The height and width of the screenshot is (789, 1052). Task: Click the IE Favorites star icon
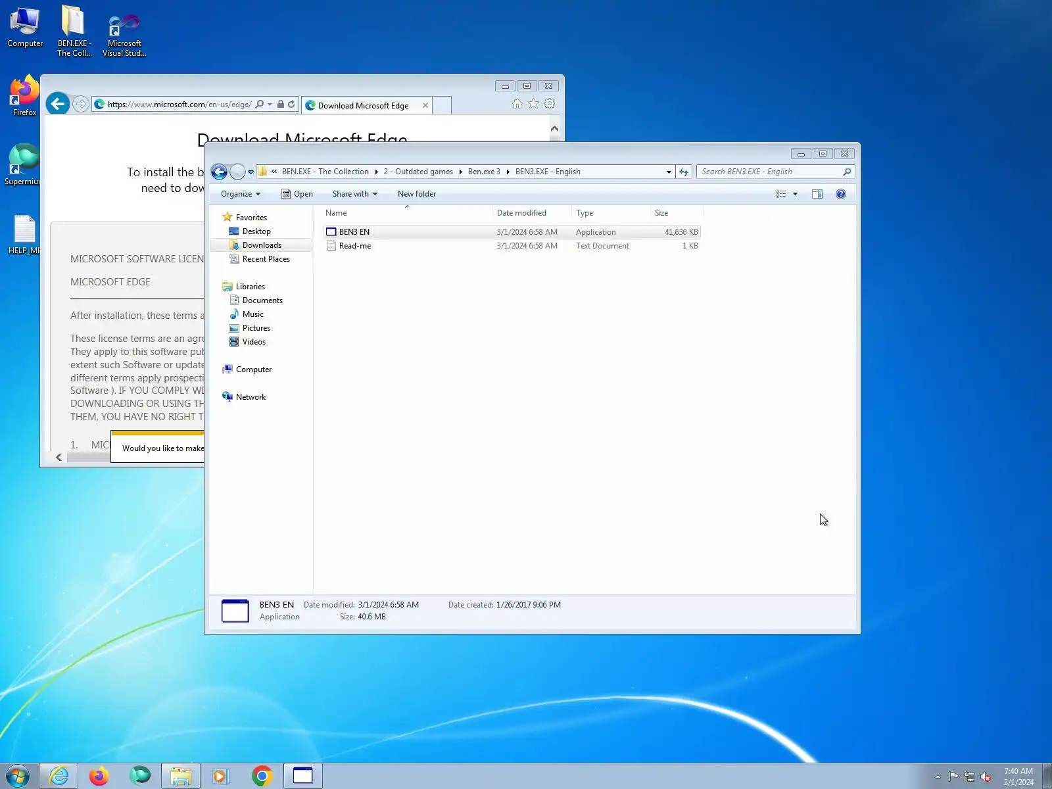click(x=533, y=104)
